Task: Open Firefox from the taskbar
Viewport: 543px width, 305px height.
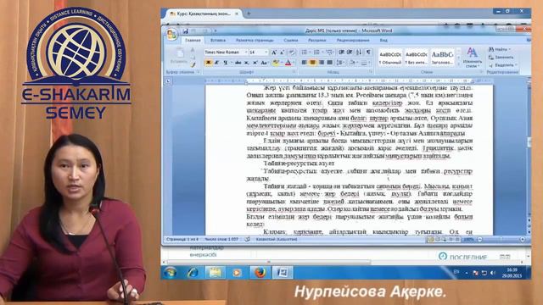Action: 260,273
